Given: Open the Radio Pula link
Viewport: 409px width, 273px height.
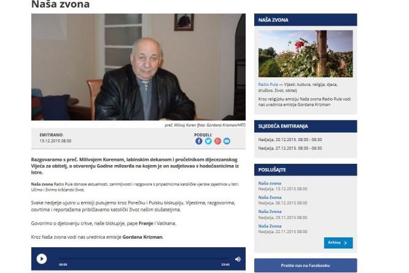Looking at the screenshot, I should (268, 85).
